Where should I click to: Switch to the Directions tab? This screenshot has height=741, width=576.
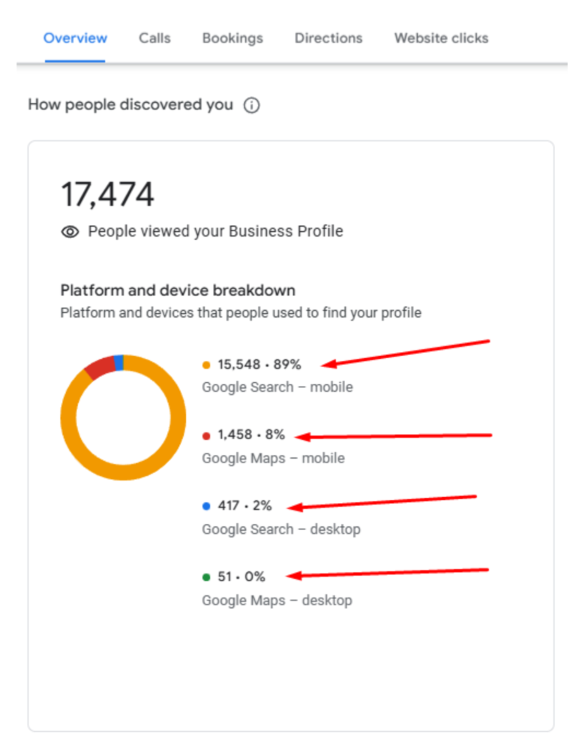click(328, 38)
